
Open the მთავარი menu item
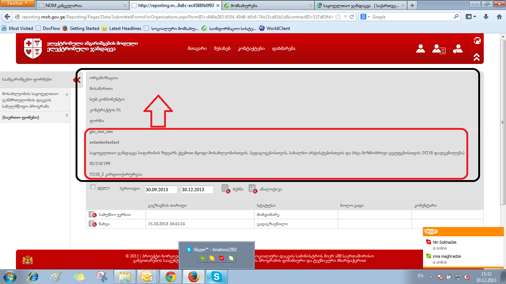197,49
